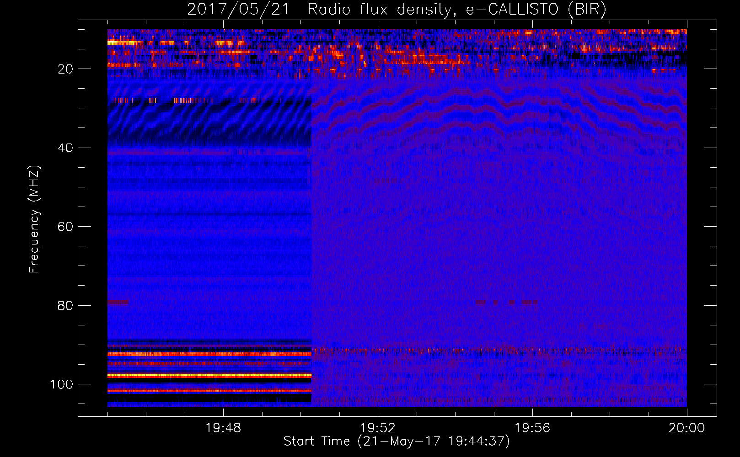
Task: Click the 'Frequency (MHZ)' y-axis label
Action: 34,219
